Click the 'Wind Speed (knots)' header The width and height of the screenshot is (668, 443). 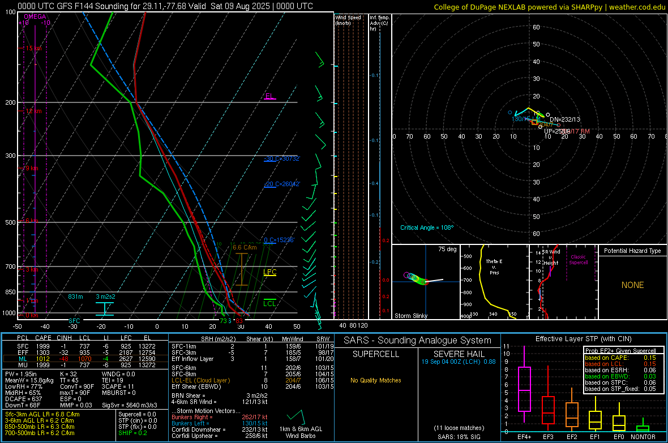pyautogui.click(x=348, y=20)
